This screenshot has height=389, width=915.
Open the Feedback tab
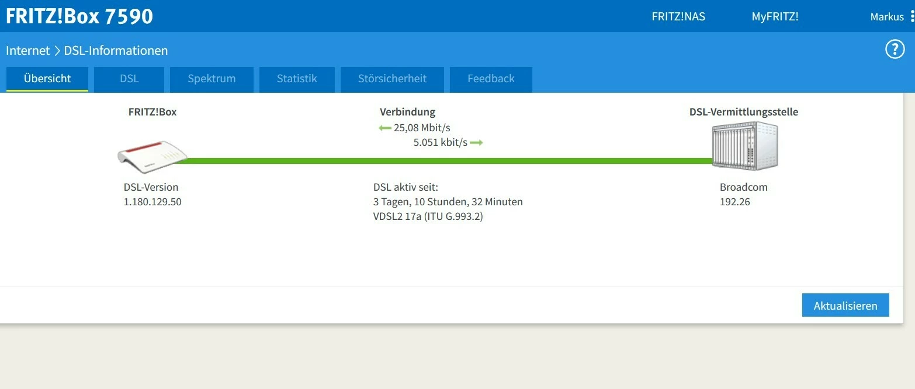pos(491,79)
